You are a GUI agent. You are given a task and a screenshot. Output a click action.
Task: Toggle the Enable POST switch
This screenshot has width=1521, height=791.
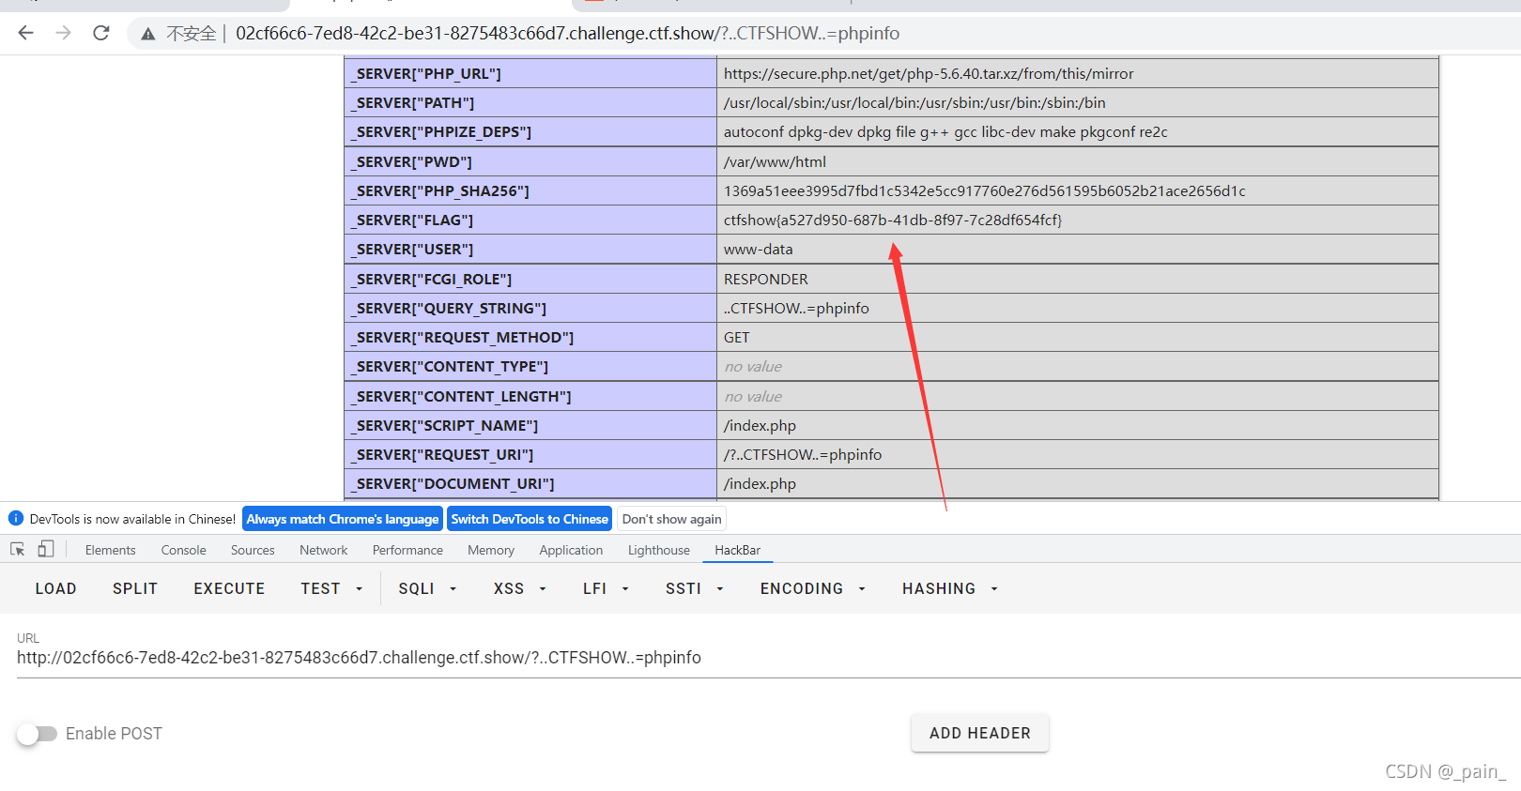tap(37, 734)
